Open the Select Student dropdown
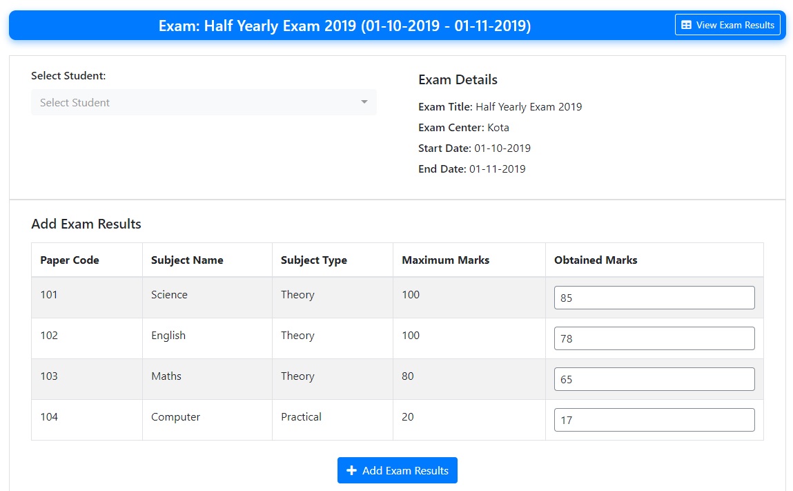The width and height of the screenshot is (793, 491). coord(204,102)
